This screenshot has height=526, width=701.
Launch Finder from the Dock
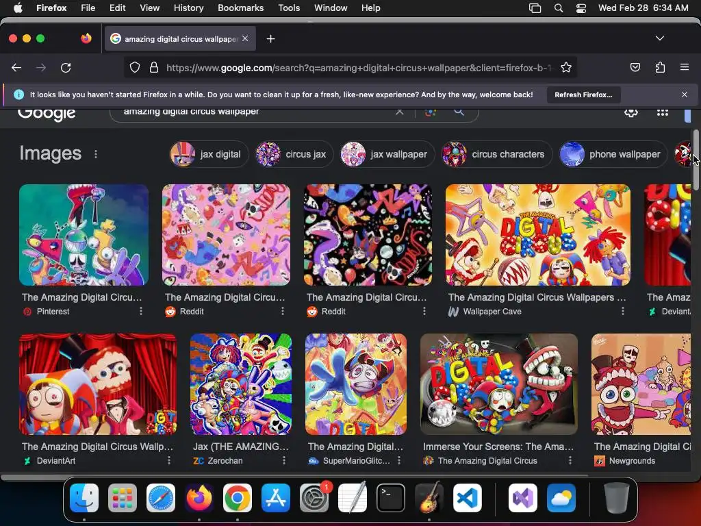point(84,498)
